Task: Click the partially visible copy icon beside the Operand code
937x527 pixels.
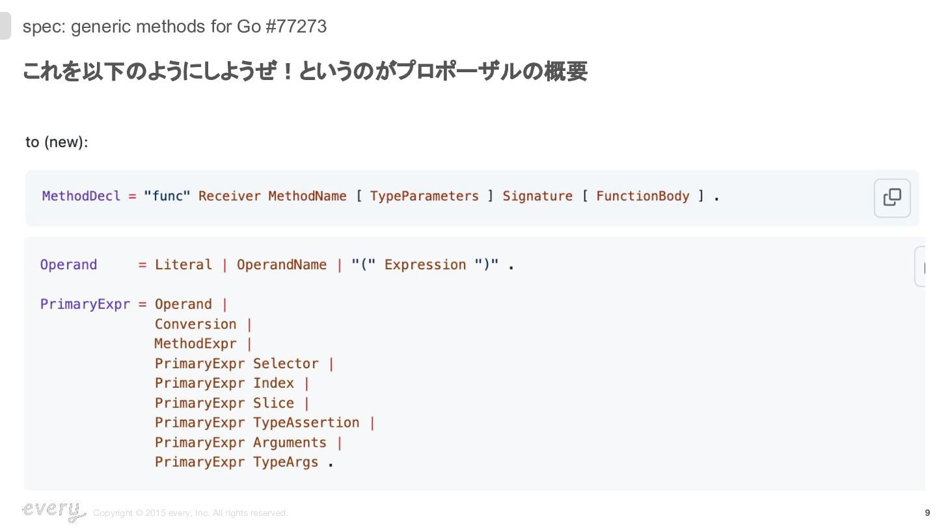Action: [921, 266]
